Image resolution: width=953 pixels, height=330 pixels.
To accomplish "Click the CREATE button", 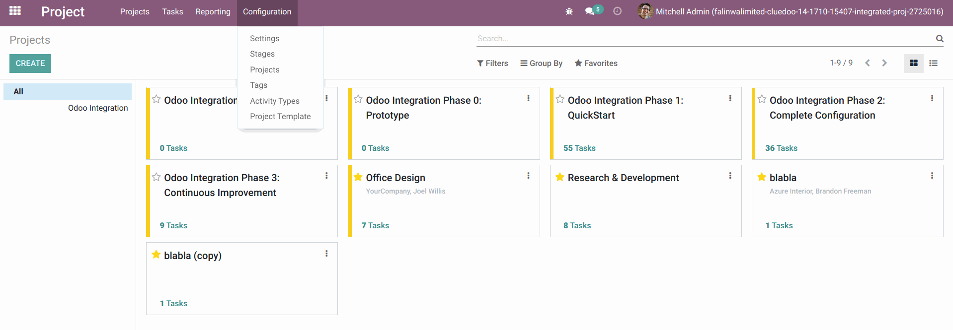I will [30, 64].
